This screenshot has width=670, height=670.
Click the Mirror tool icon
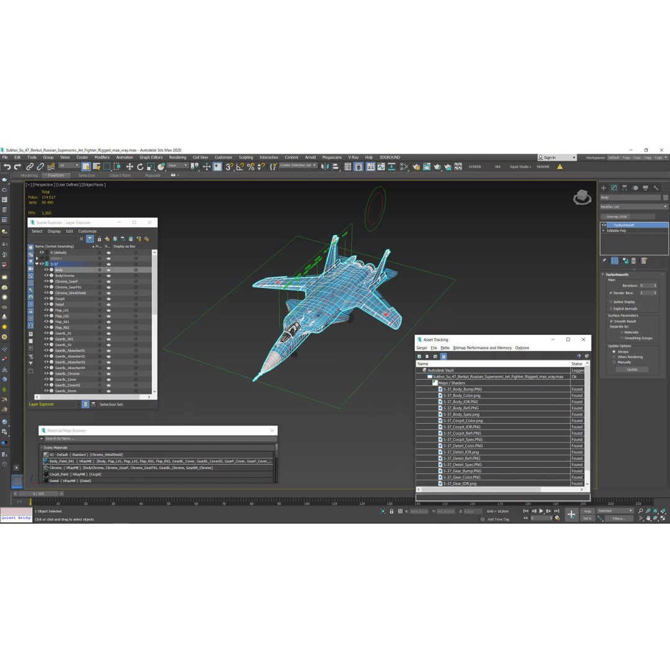click(324, 167)
